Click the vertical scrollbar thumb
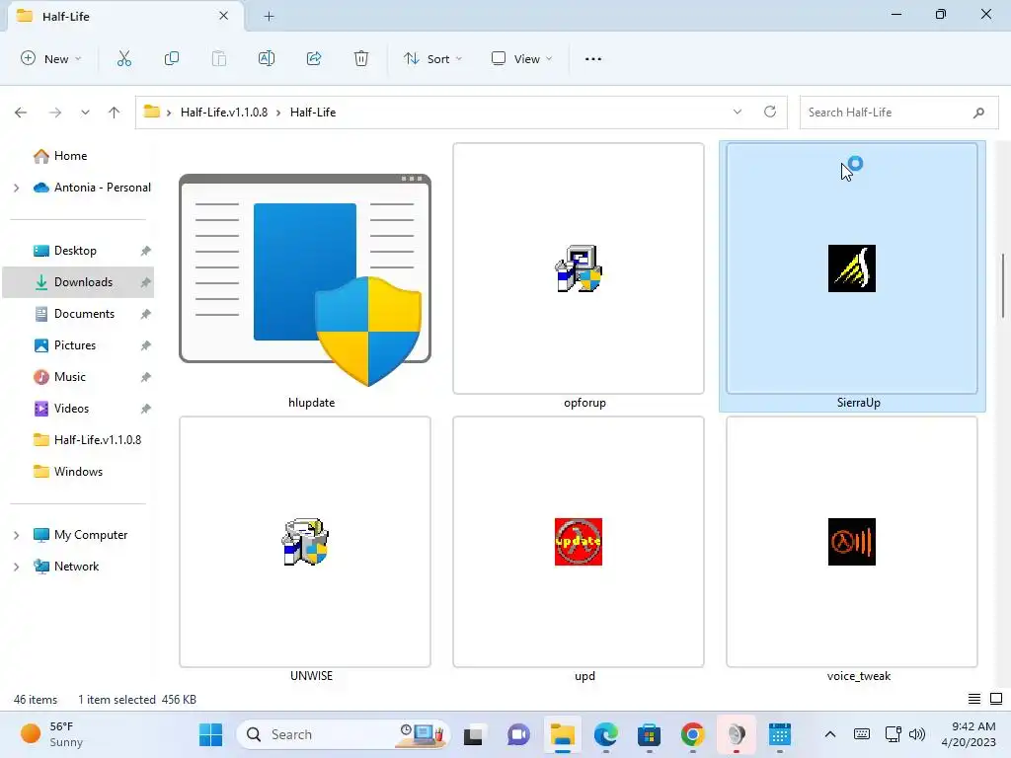Screen dimensions: 1011x758 (x=1003, y=286)
